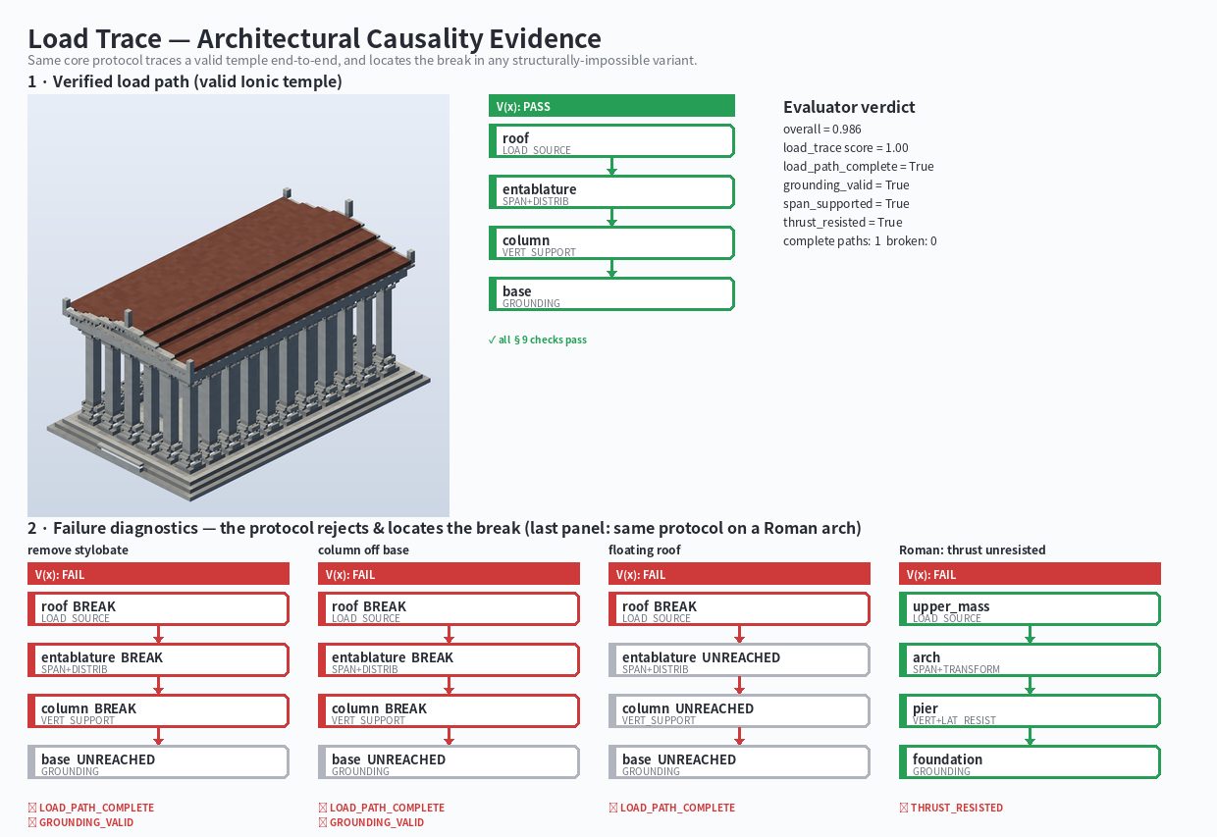The height and width of the screenshot is (837, 1217).
Task: Click LOAD_PATH_COMPLETE flag under floating roof
Action: tap(671, 808)
